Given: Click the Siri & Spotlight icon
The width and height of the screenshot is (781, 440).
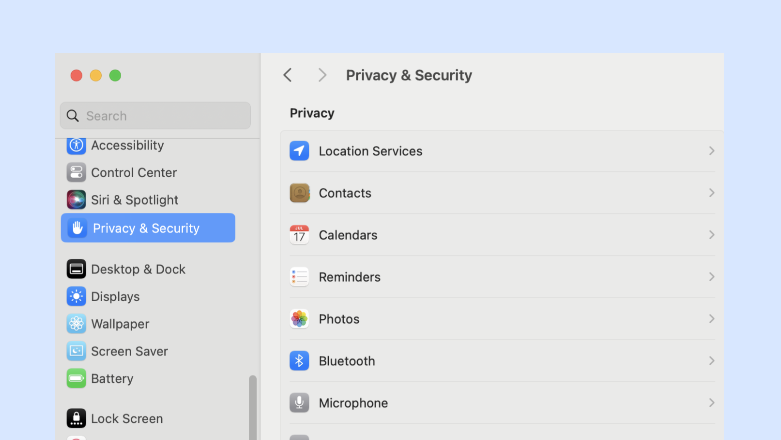Looking at the screenshot, I should click(77, 200).
